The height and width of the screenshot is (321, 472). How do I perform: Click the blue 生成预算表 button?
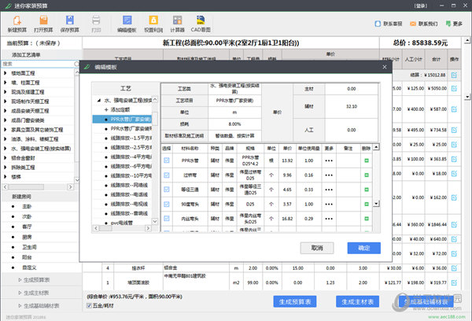click(295, 301)
